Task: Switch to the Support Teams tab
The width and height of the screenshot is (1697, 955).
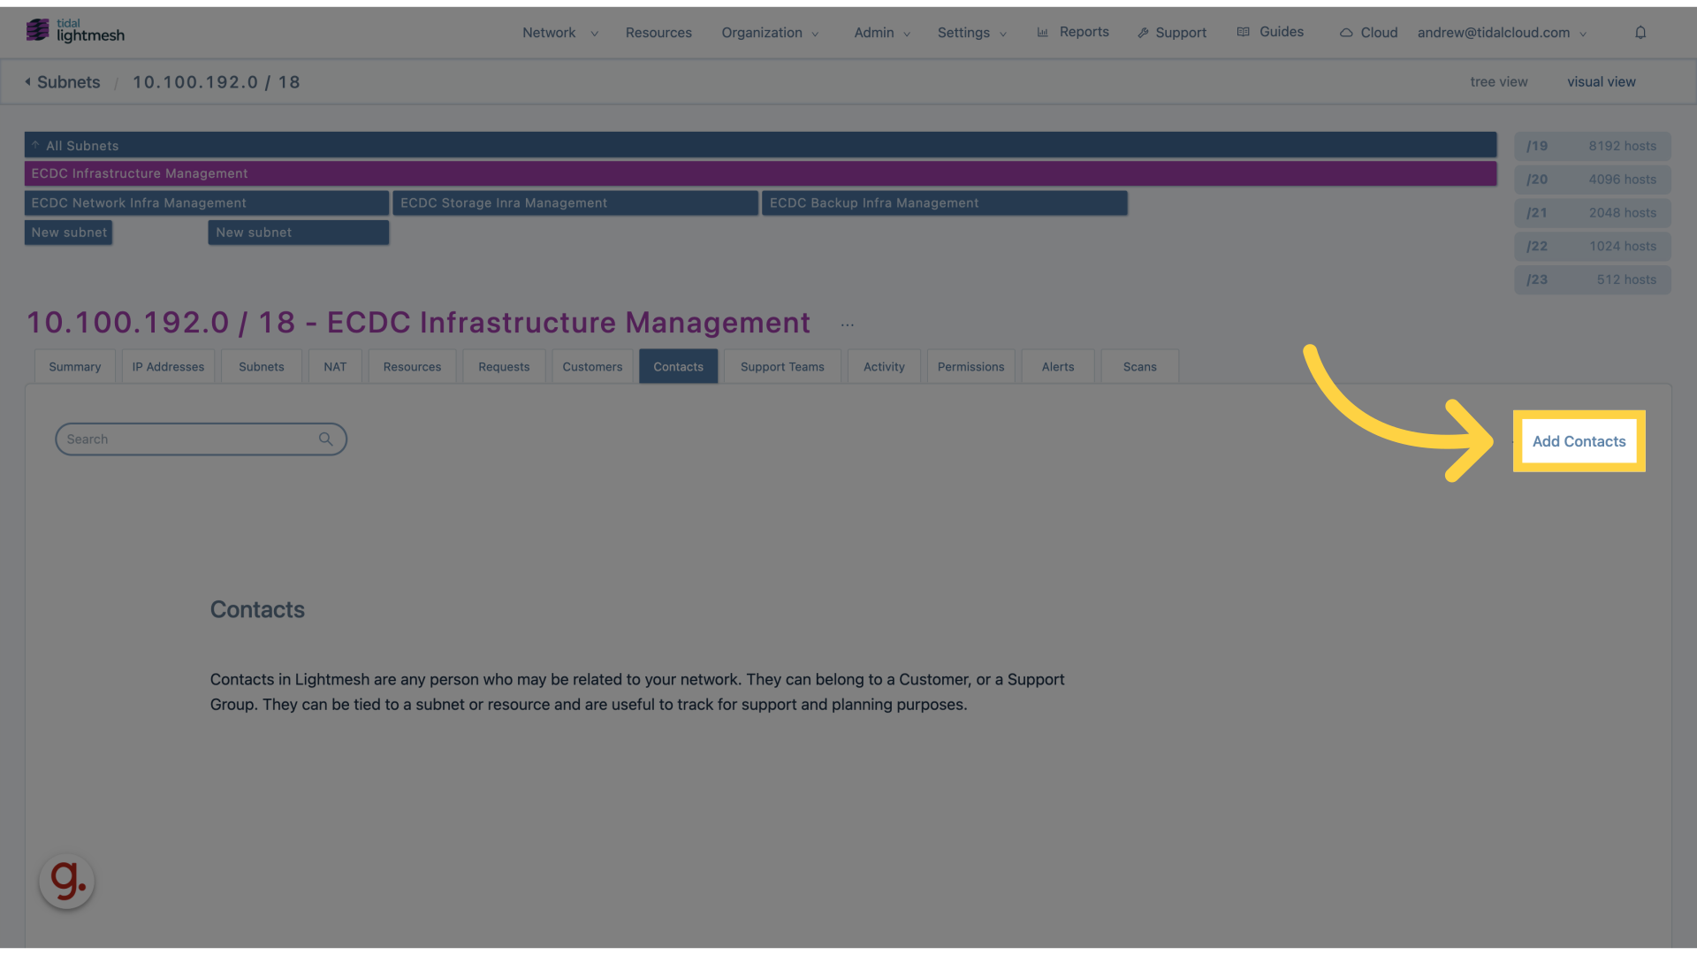Action: pos(782,367)
